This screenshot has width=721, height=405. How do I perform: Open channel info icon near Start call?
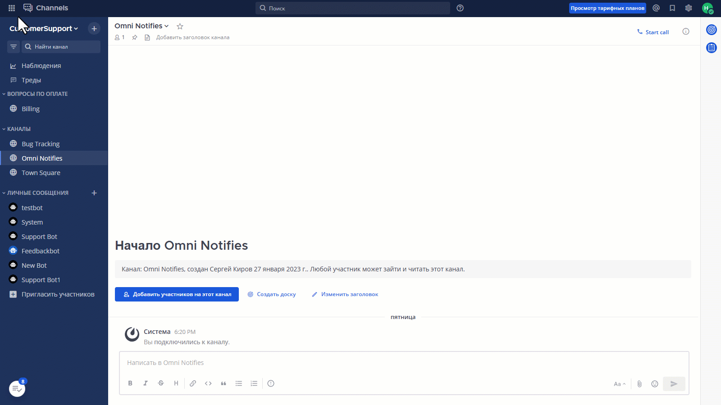pos(686,31)
